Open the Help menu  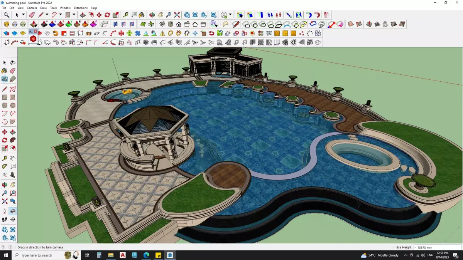(x=94, y=8)
